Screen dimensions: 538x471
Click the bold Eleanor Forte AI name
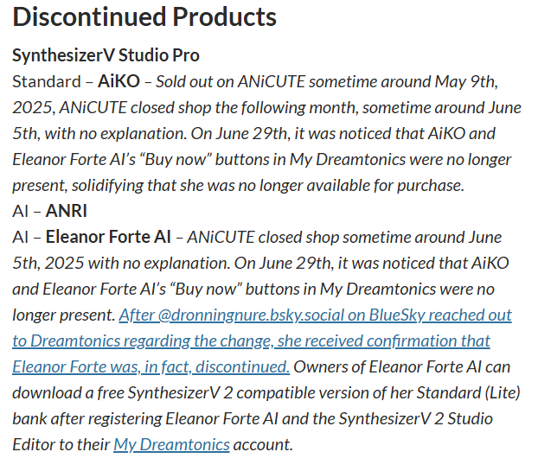pos(106,237)
